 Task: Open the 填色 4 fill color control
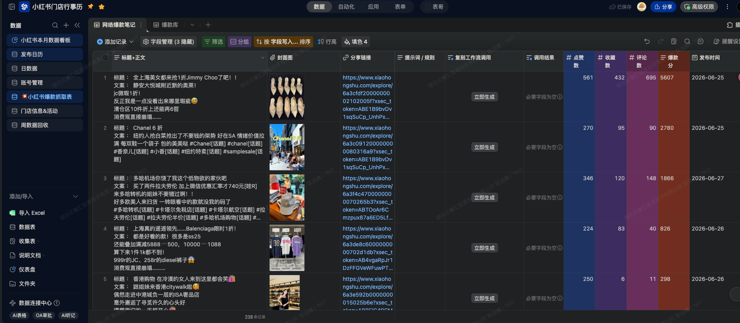(x=356, y=42)
